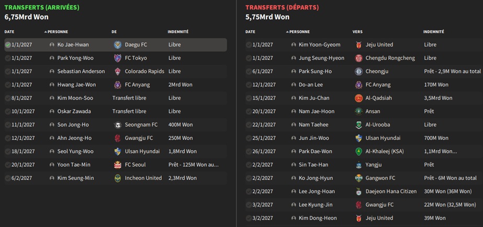Image resolution: width=483 pixels, height=227 pixels.
Task: Select the Seol Yung-Woo transfer row fee
Action: pos(183,152)
